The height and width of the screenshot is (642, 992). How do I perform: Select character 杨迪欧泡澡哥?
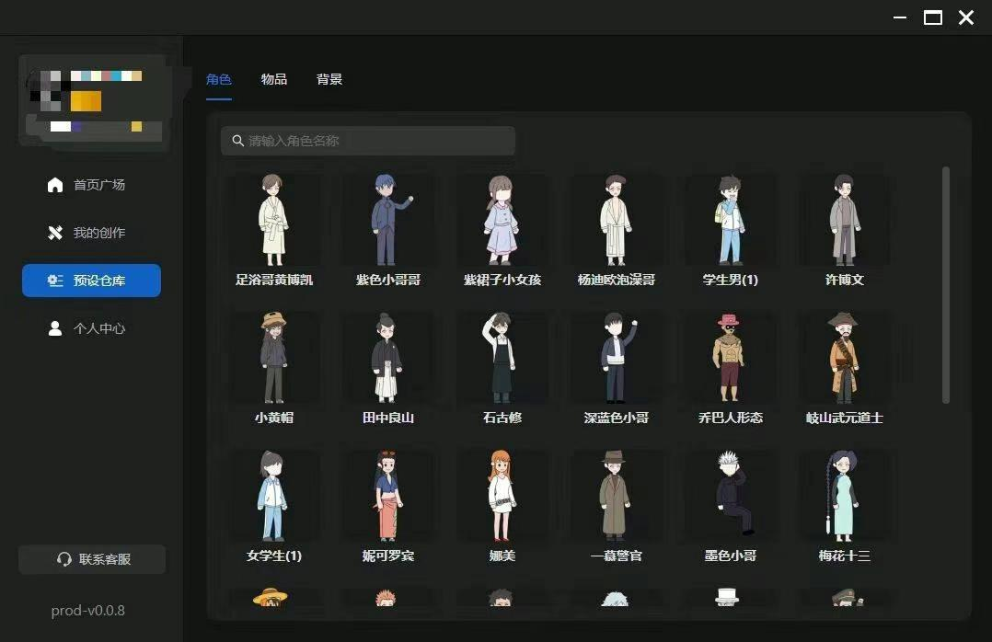(617, 230)
